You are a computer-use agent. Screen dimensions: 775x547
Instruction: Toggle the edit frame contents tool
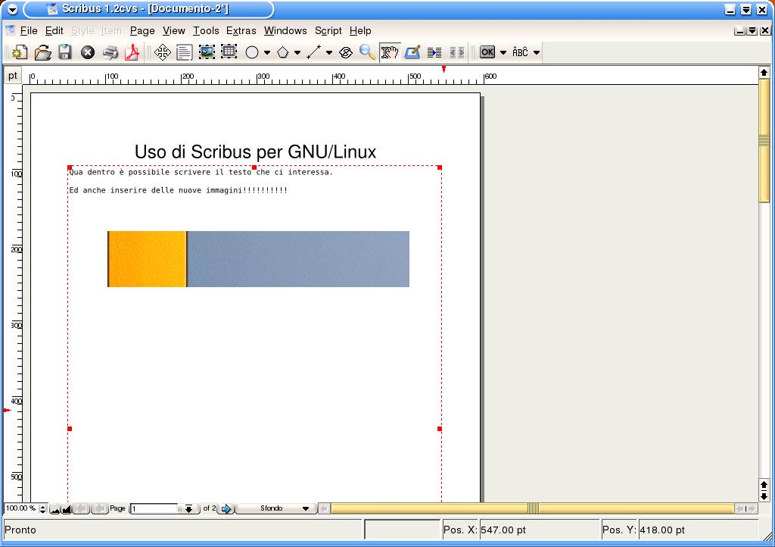[x=390, y=52]
